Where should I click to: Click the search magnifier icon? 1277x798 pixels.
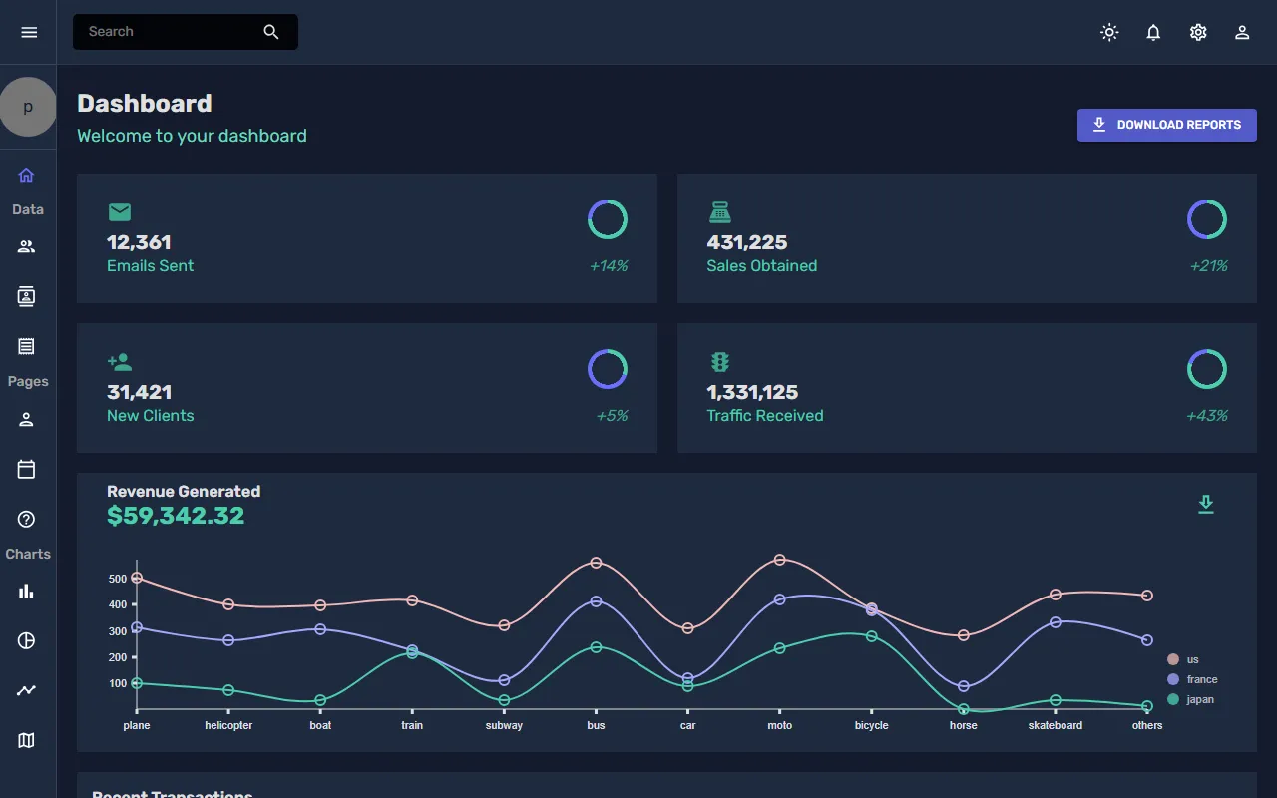(x=271, y=32)
